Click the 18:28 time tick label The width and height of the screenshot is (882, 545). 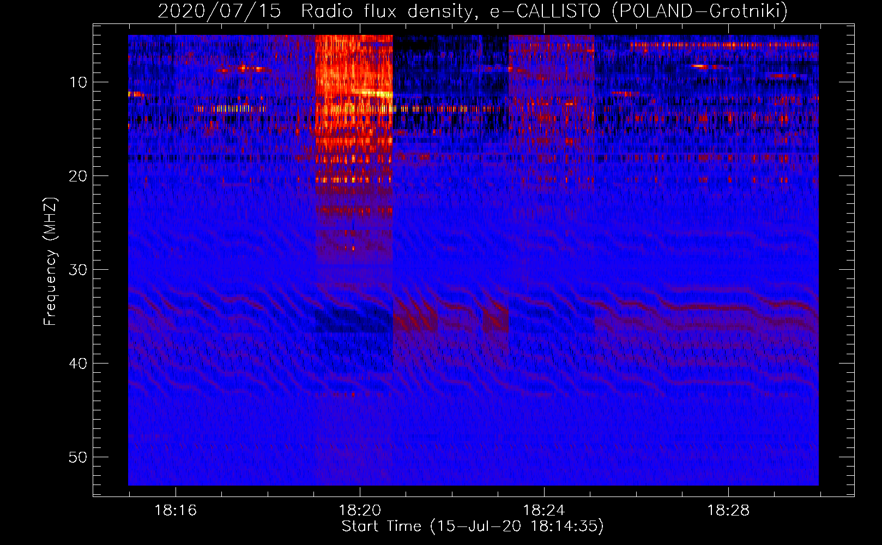(x=728, y=511)
